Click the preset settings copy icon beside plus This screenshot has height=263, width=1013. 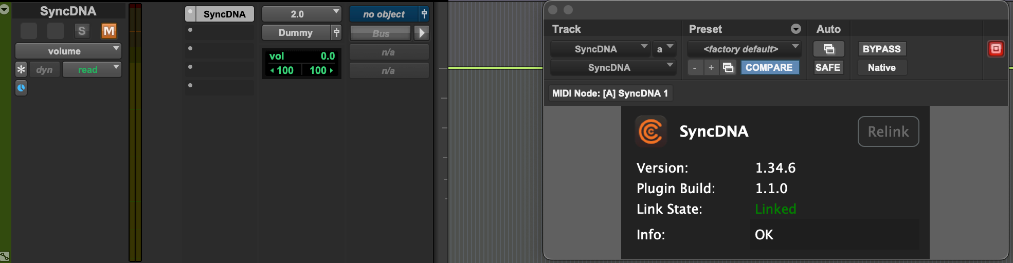[x=728, y=67]
